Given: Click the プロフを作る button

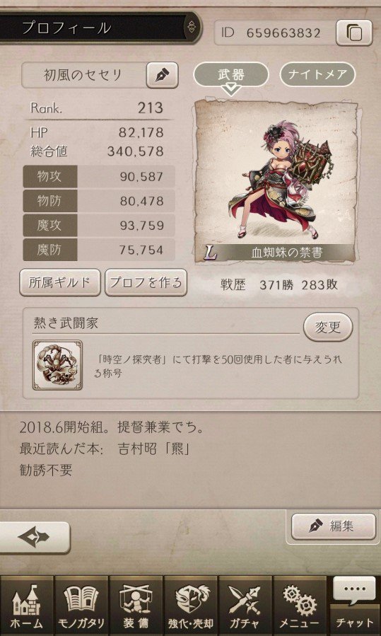Looking at the screenshot, I should pos(146,282).
